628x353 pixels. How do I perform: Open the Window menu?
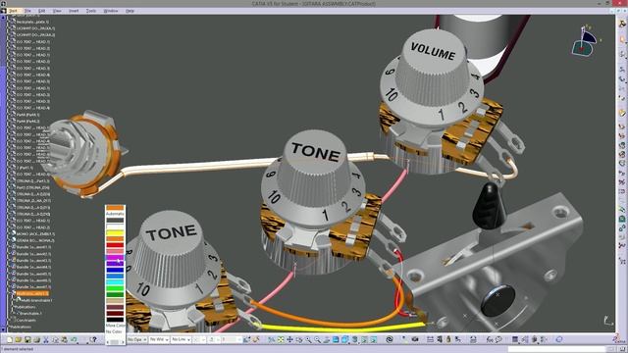(x=111, y=11)
